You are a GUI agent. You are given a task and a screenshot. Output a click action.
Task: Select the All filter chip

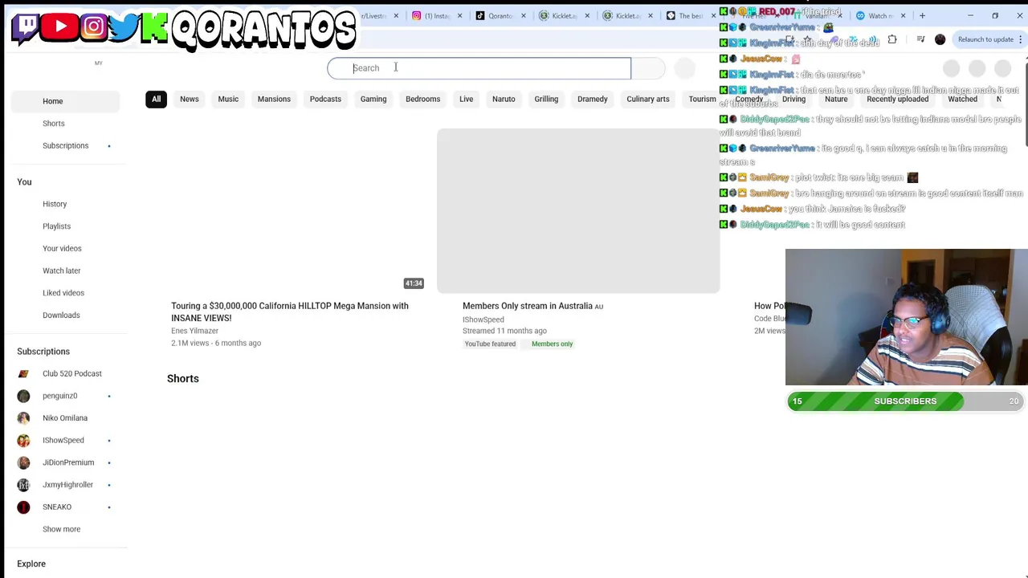point(157,99)
